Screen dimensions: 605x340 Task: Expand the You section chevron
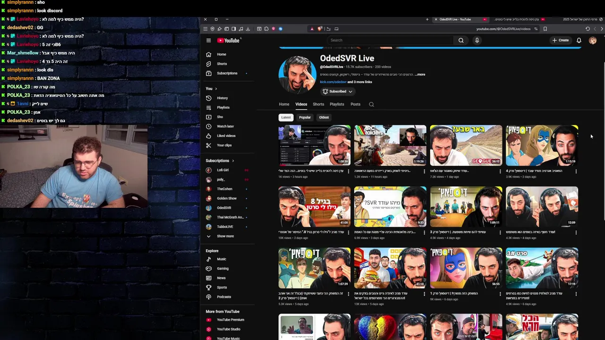point(216,89)
